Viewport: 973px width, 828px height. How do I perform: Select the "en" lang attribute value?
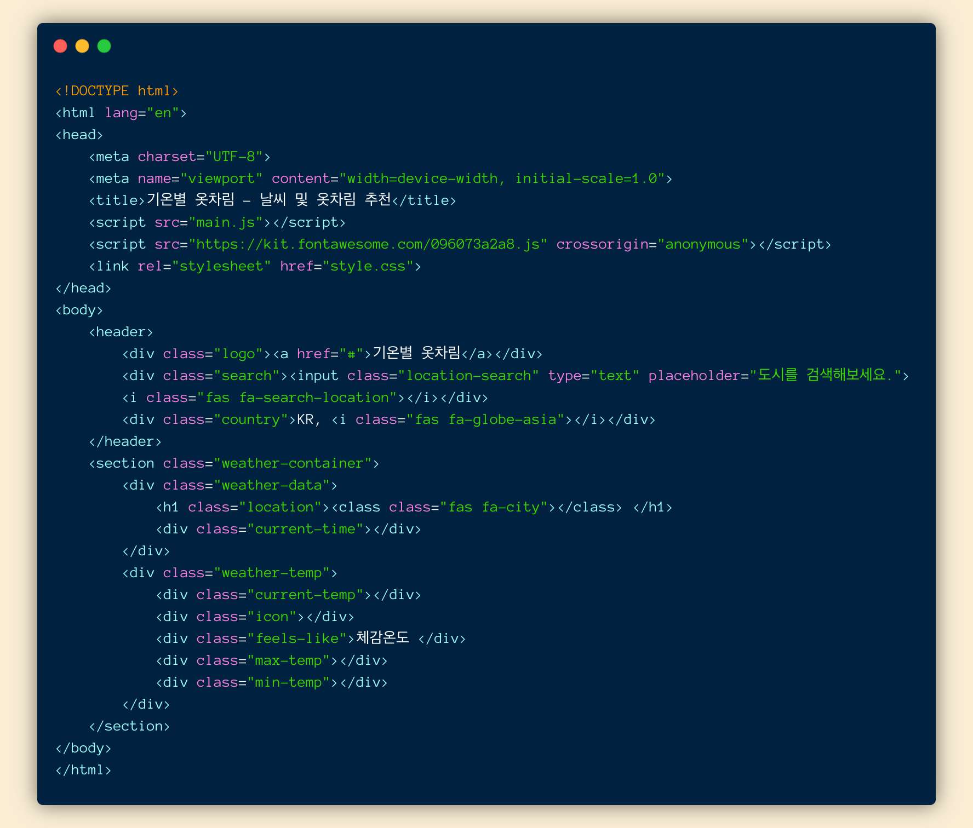163,113
